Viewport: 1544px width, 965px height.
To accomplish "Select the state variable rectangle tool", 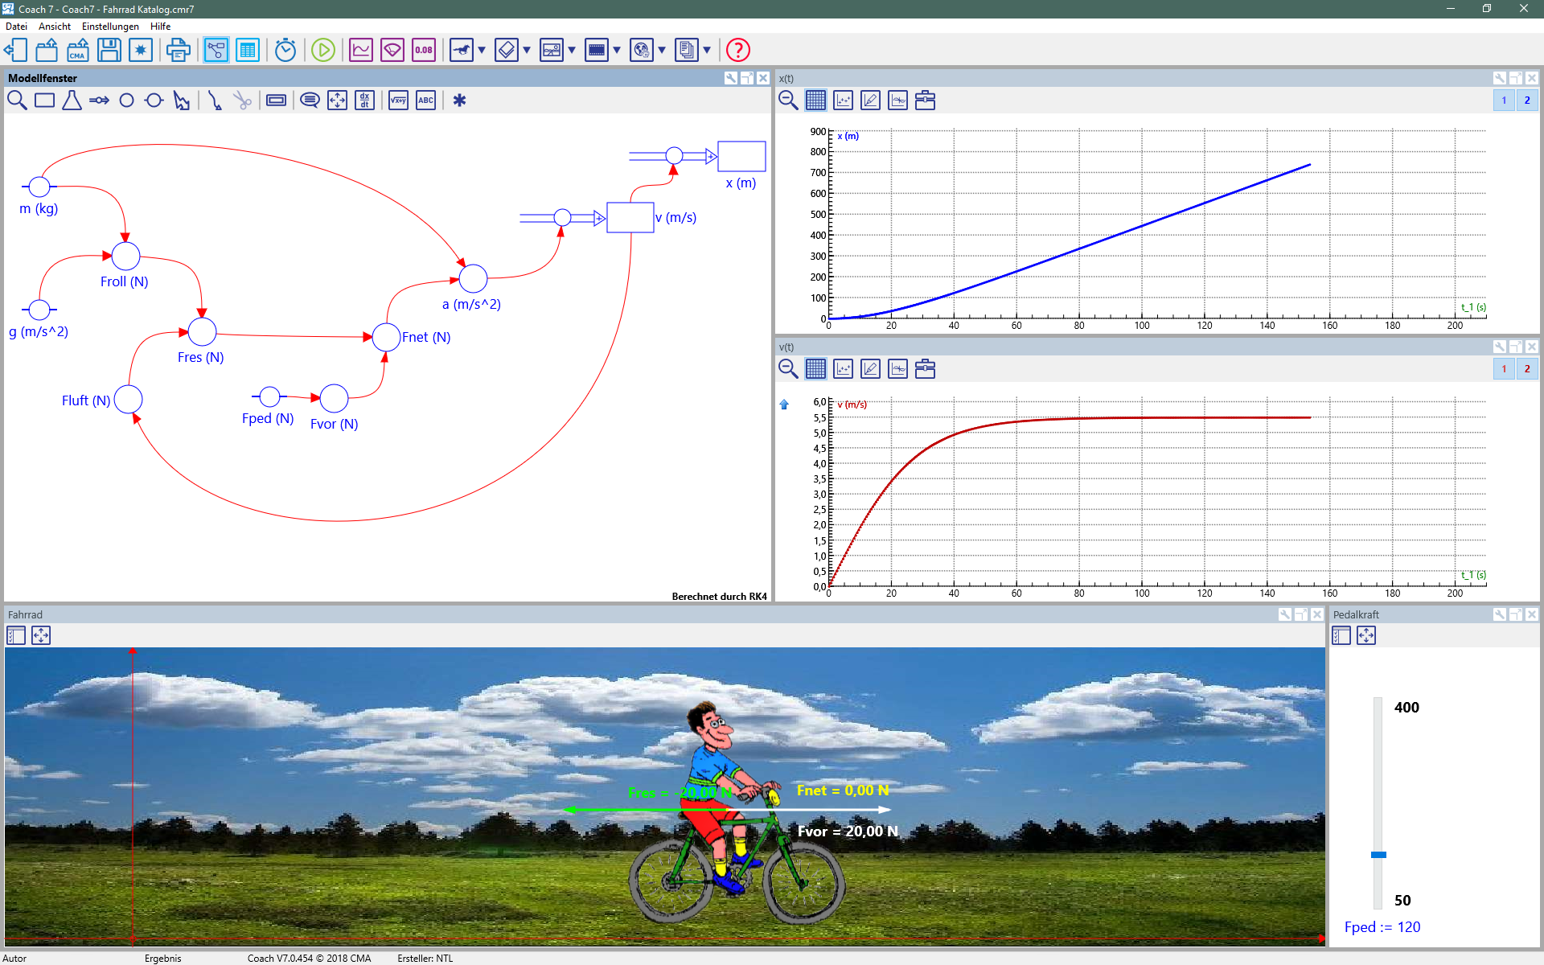I will [x=44, y=101].
